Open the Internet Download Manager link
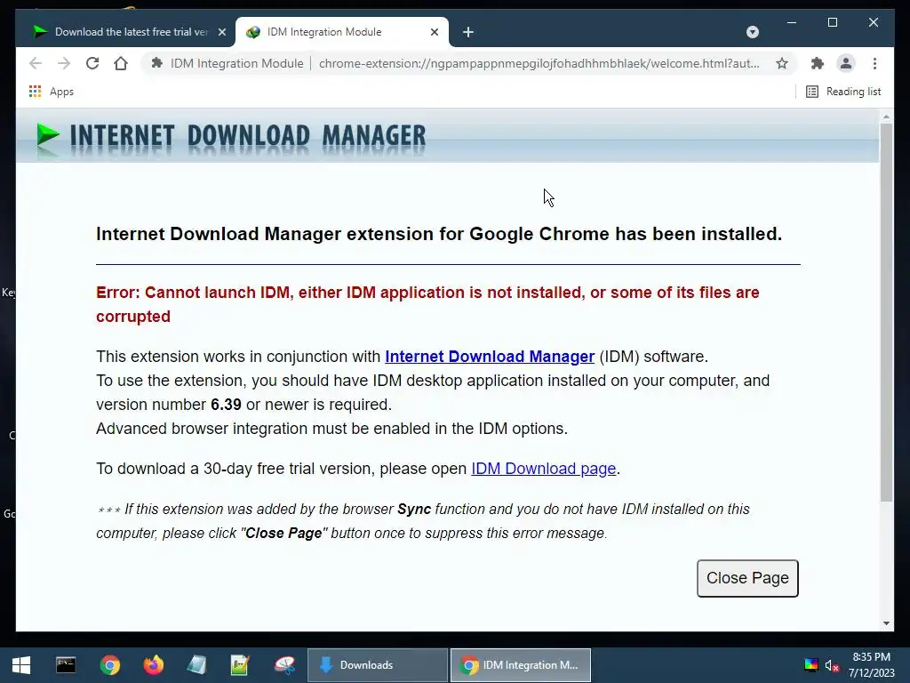 click(490, 356)
